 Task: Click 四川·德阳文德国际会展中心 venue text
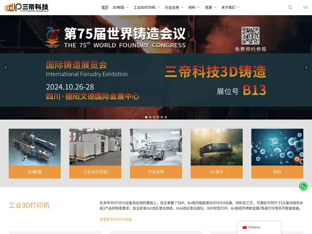[x=93, y=97]
